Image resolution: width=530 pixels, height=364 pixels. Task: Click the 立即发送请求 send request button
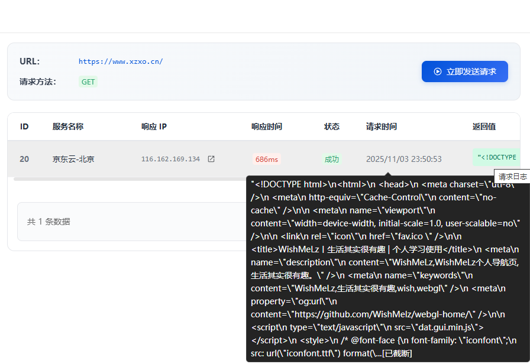click(x=464, y=71)
